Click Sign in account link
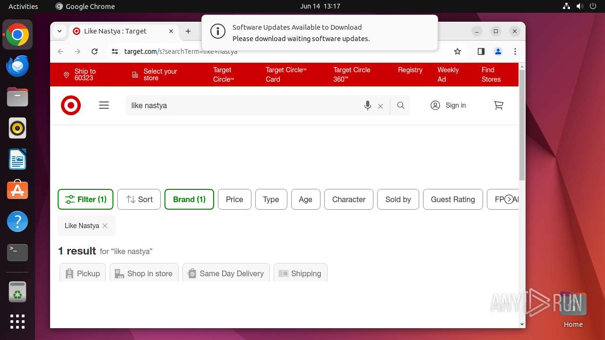This screenshot has width=605, height=340. click(449, 105)
